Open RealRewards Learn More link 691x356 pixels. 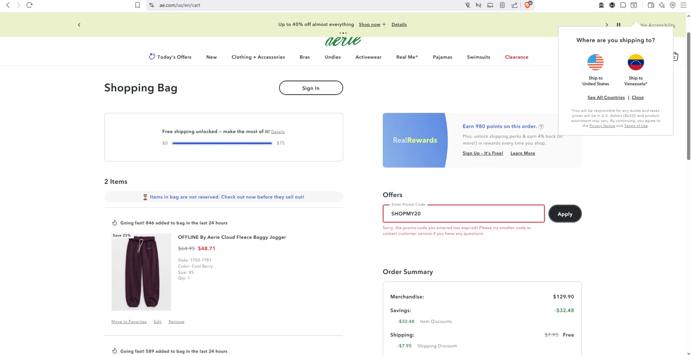click(523, 153)
